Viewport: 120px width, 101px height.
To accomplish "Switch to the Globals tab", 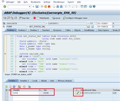I will (x=44, y=81).
